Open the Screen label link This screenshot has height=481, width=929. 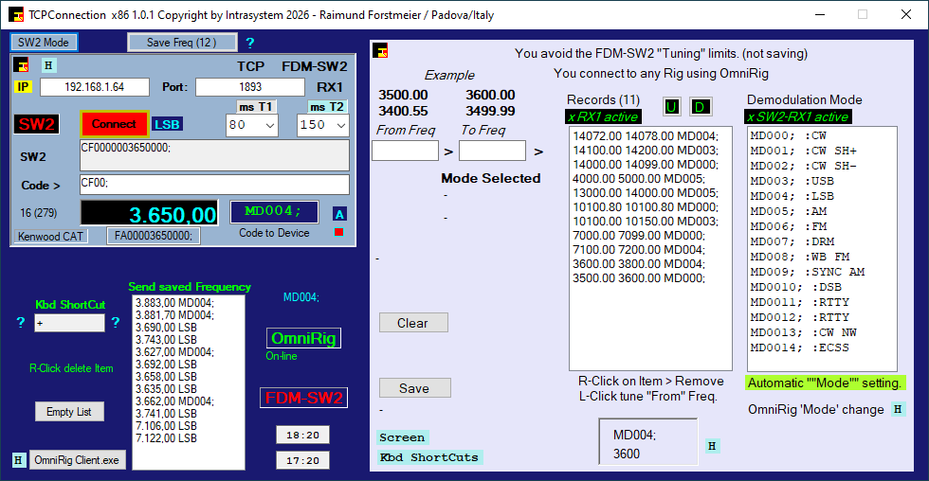pos(402,437)
